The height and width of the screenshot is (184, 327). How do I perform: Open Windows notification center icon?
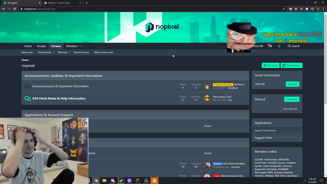(x=321, y=180)
